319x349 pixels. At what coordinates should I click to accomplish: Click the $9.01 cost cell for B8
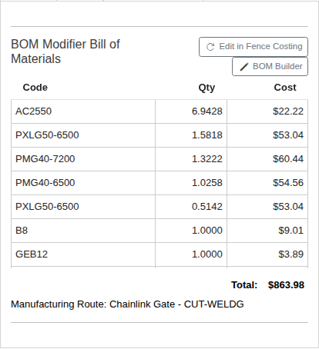click(x=267, y=231)
